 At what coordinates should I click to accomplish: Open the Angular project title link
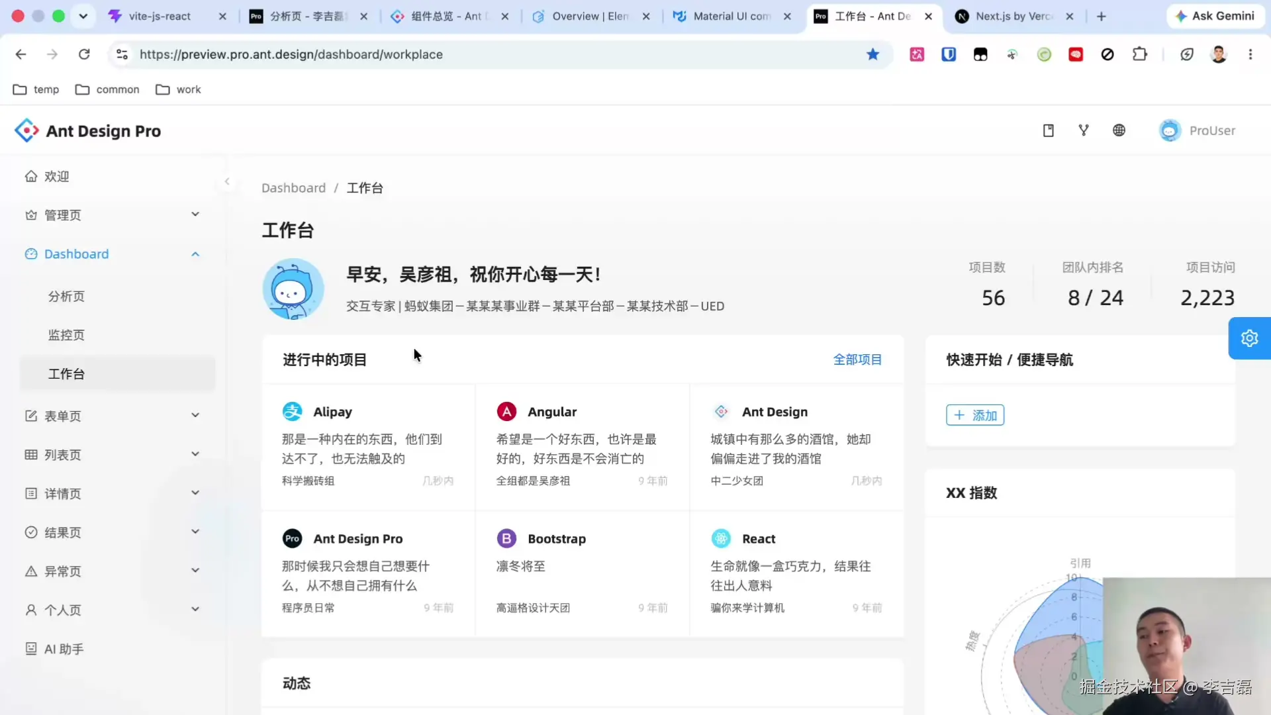552,412
